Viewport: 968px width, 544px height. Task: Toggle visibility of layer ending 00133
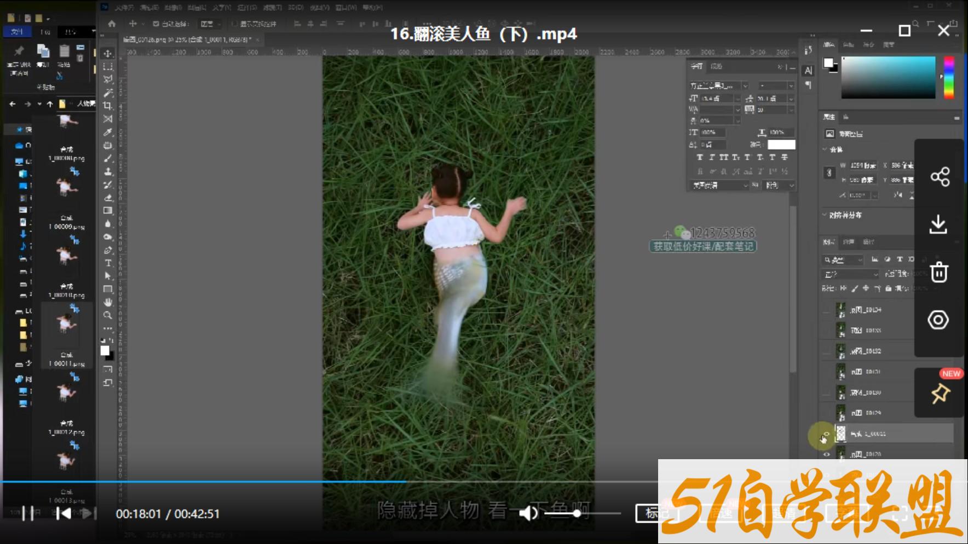[826, 331]
